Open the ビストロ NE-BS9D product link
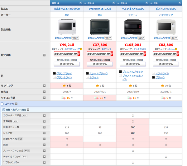Screen dimensions: 187x166 pos(166,9)
